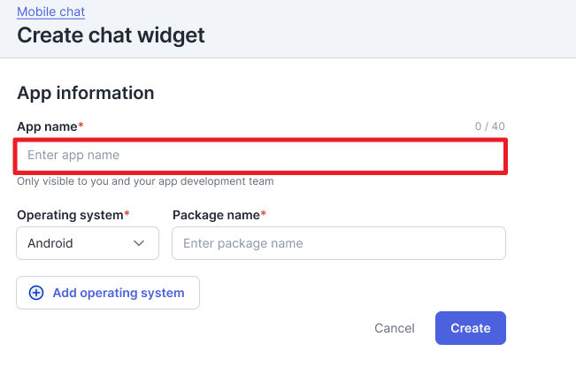Click into the Enter package name field
The height and width of the screenshot is (382, 576).
pyautogui.click(x=339, y=243)
